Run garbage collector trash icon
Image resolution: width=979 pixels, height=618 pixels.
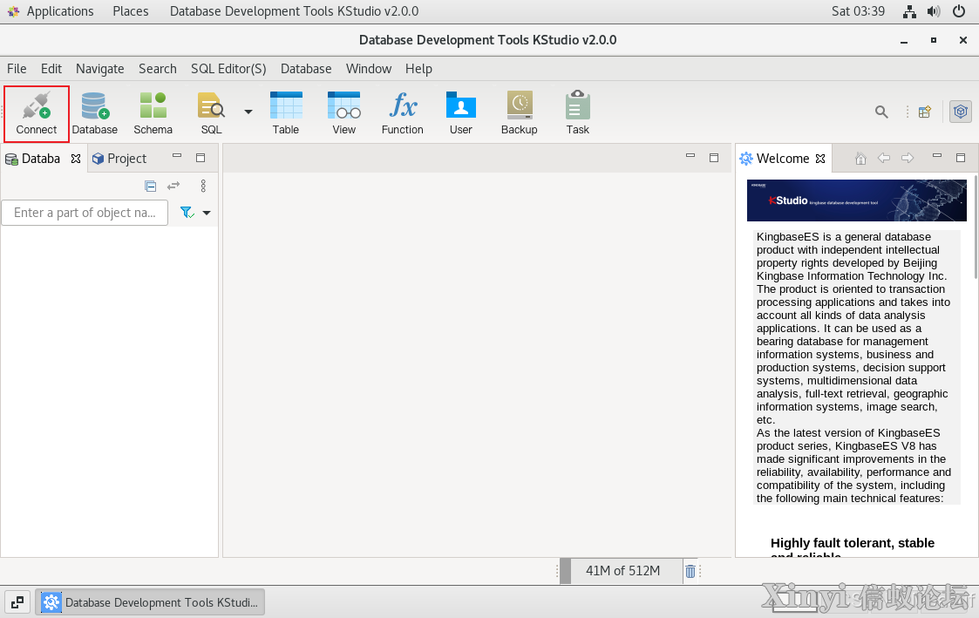point(690,571)
